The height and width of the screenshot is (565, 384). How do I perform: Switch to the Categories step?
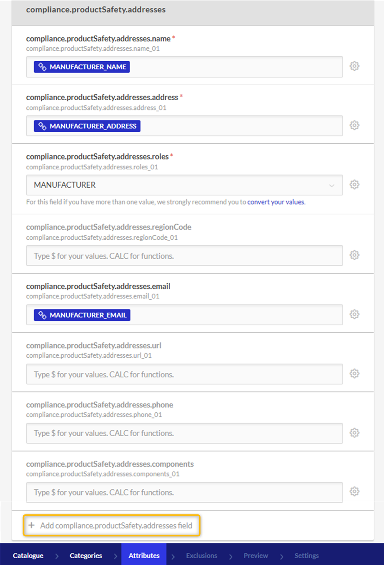86,556
